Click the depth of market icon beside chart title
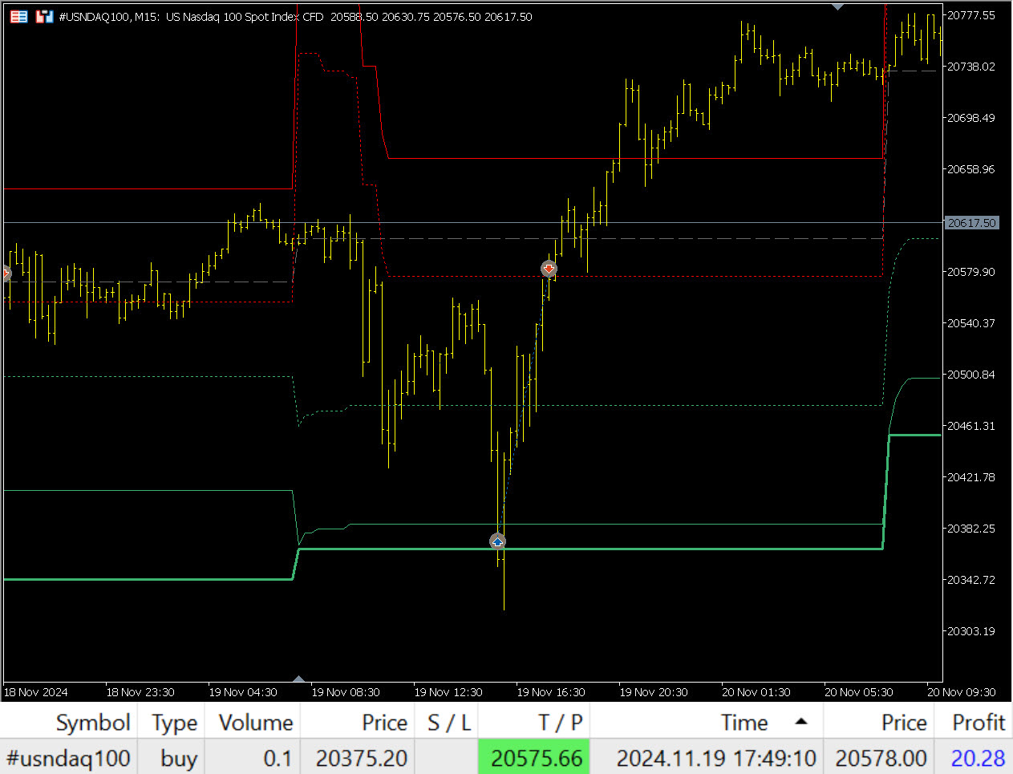This screenshot has height=774, width=1013. pos(45,16)
